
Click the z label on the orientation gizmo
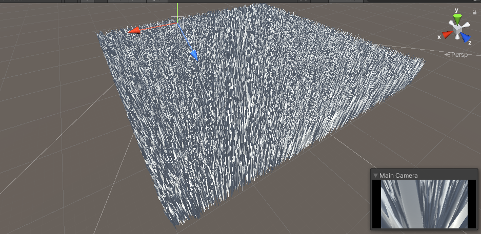(470, 43)
